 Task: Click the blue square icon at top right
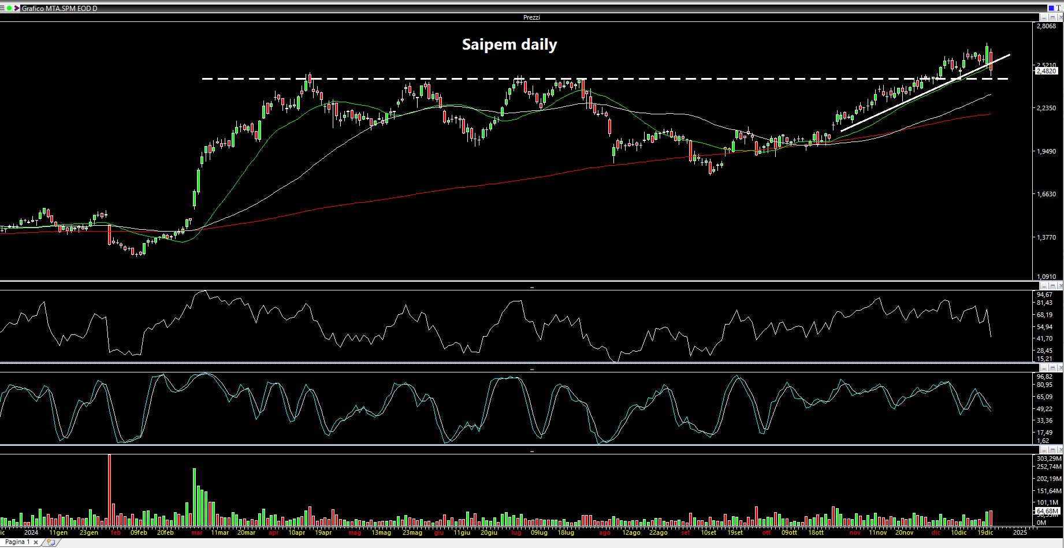click(x=1051, y=8)
